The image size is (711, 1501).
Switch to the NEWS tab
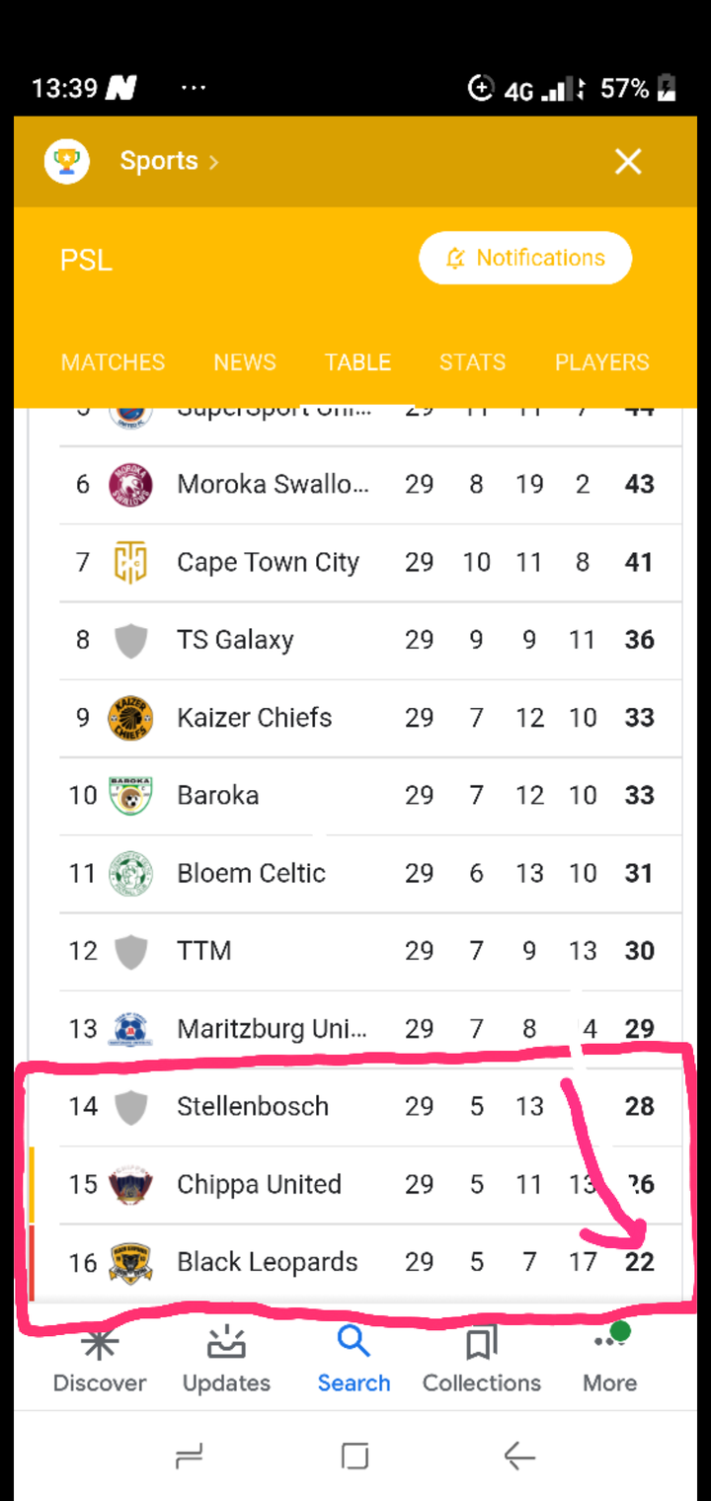[x=245, y=362]
